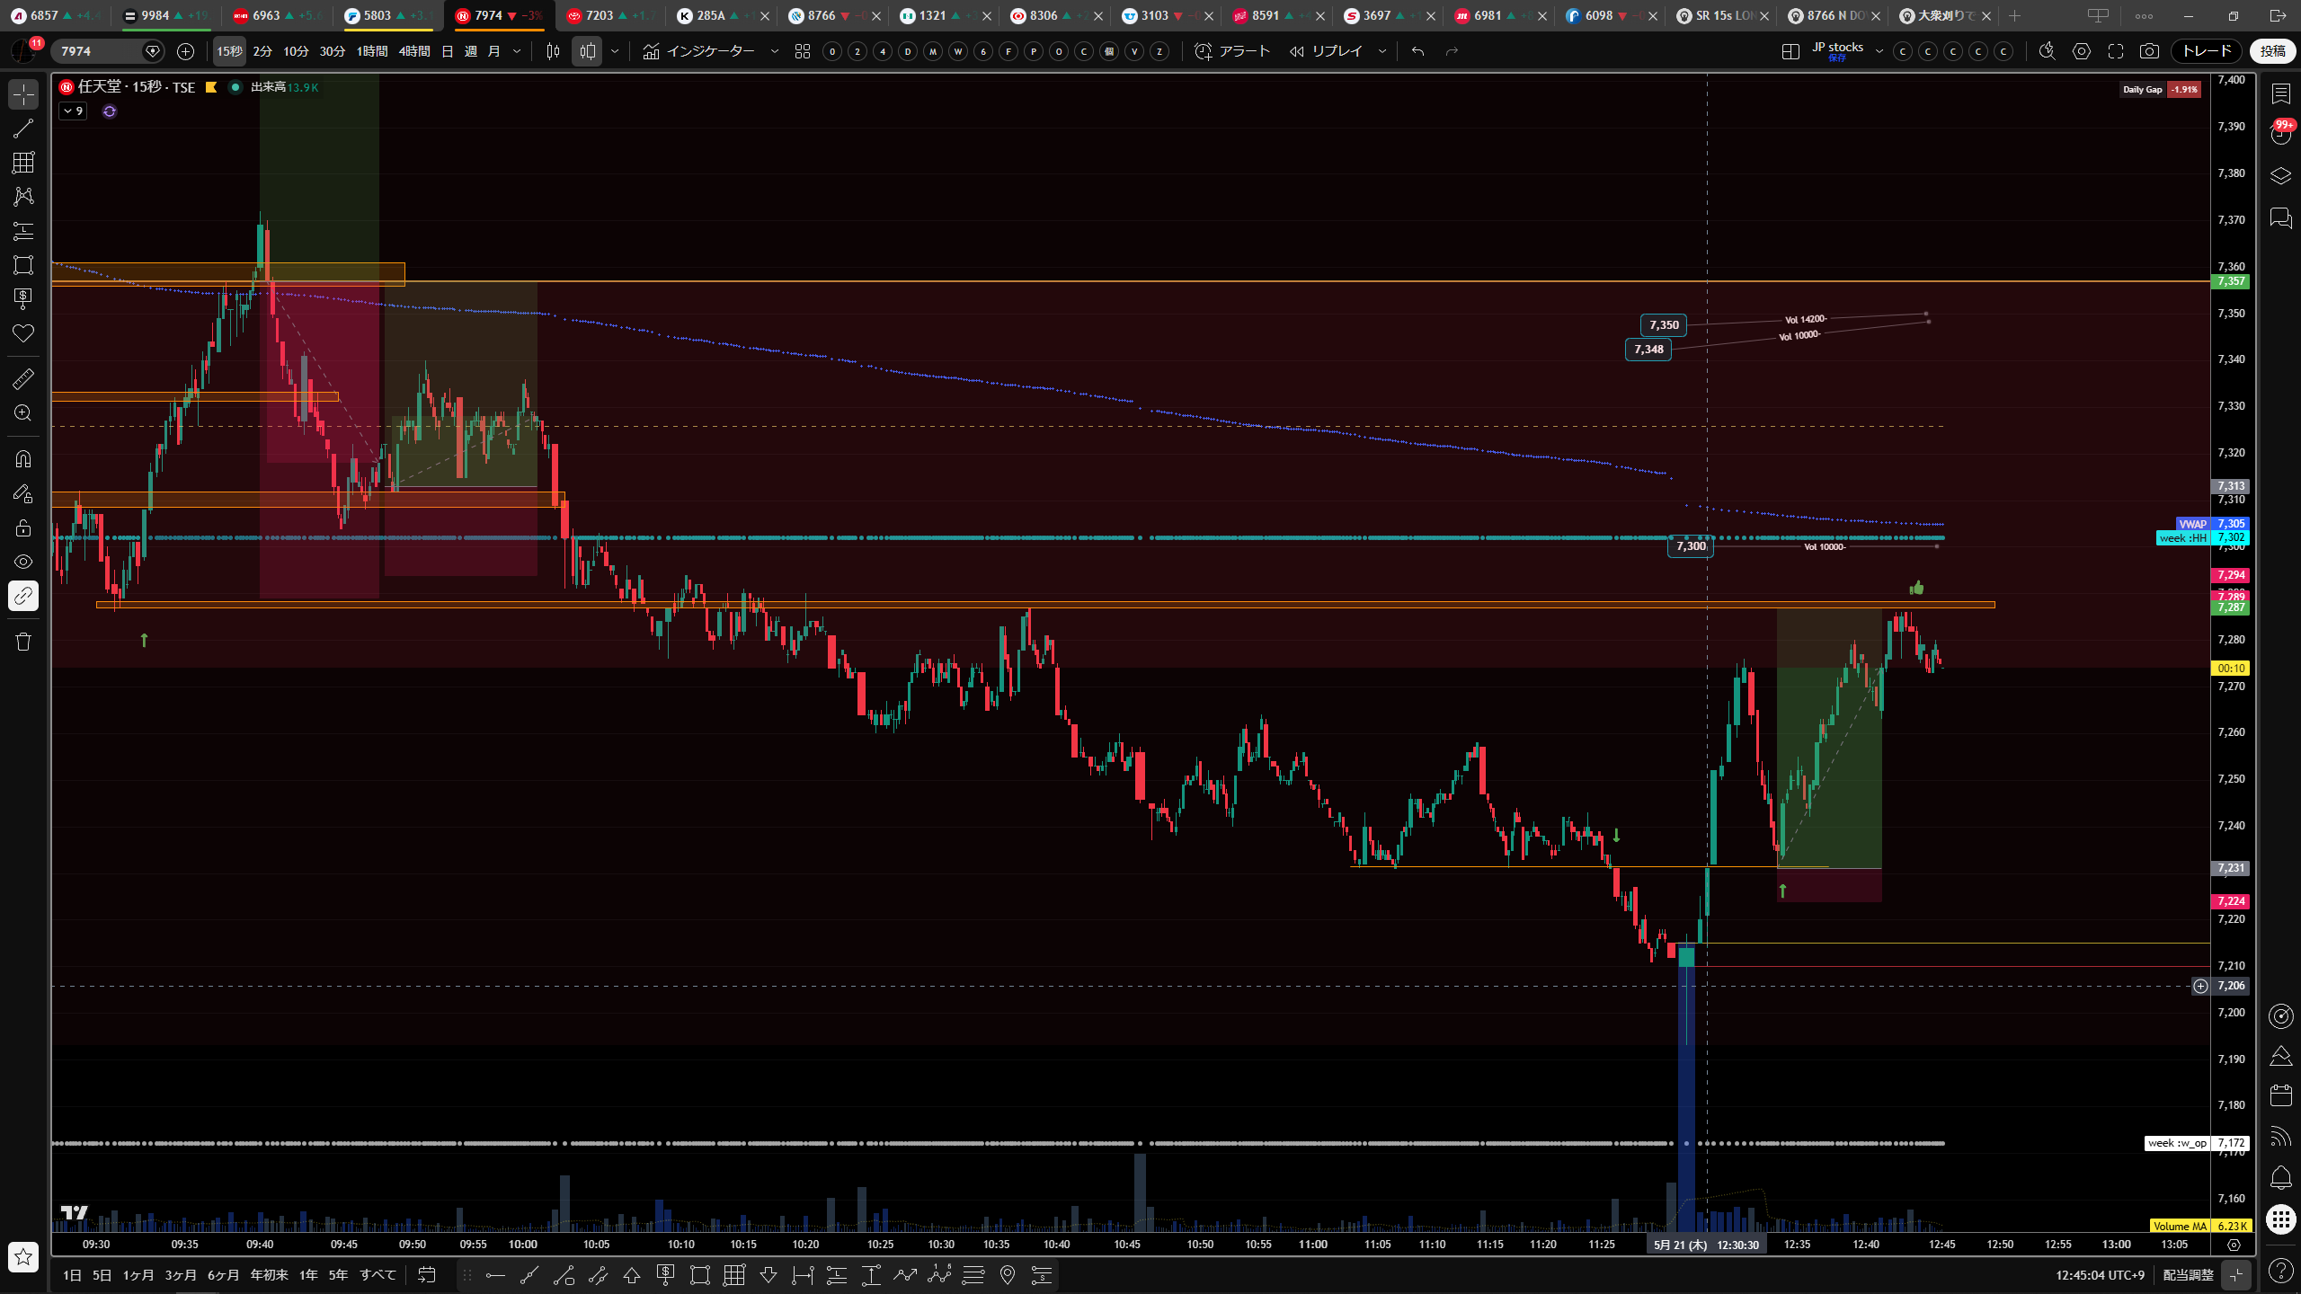Open the geometric shapes tool

(x=23, y=265)
